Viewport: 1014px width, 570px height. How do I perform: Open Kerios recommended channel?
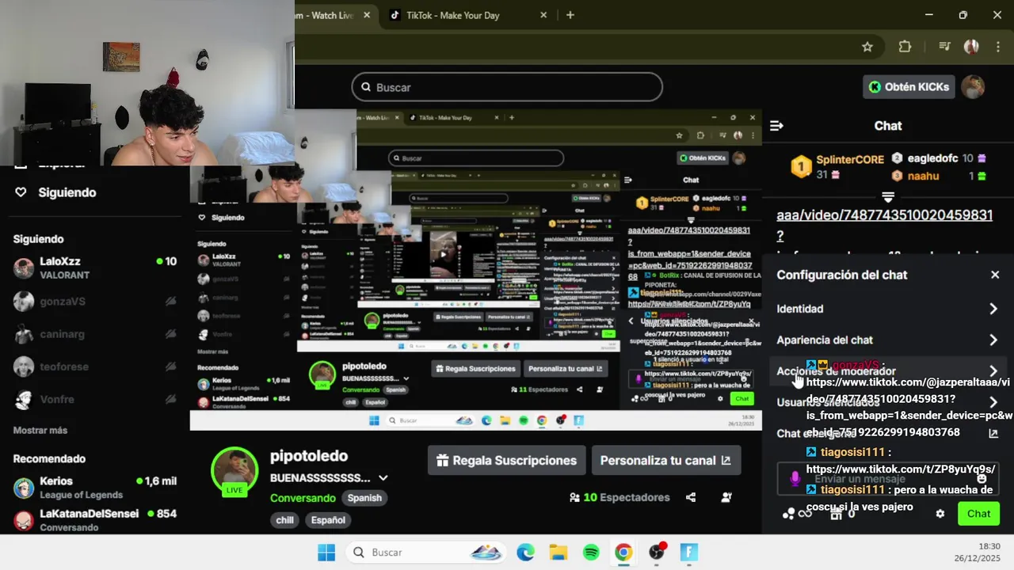click(x=95, y=487)
